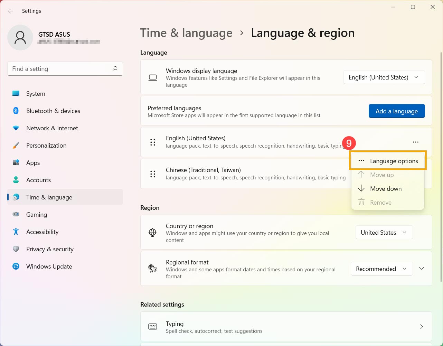Screen dimensions: 443x346
Task: Click the Find a setting search field
Action: pos(65,69)
